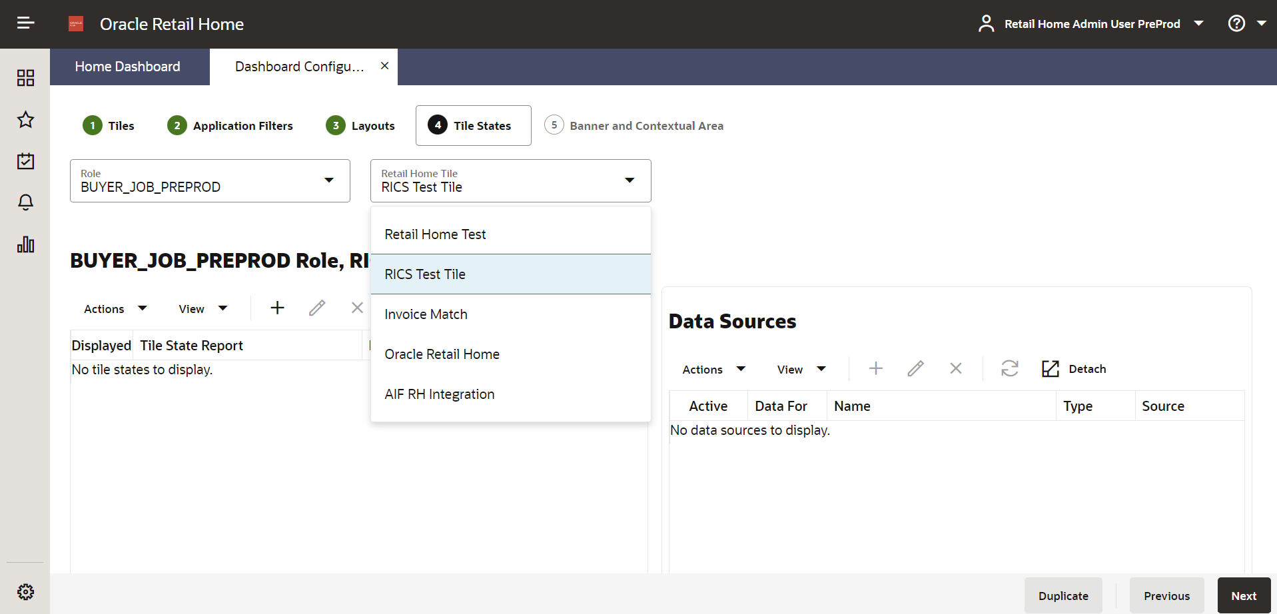1277x614 pixels.
Task: Click the Next button
Action: tap(1244, 595)
